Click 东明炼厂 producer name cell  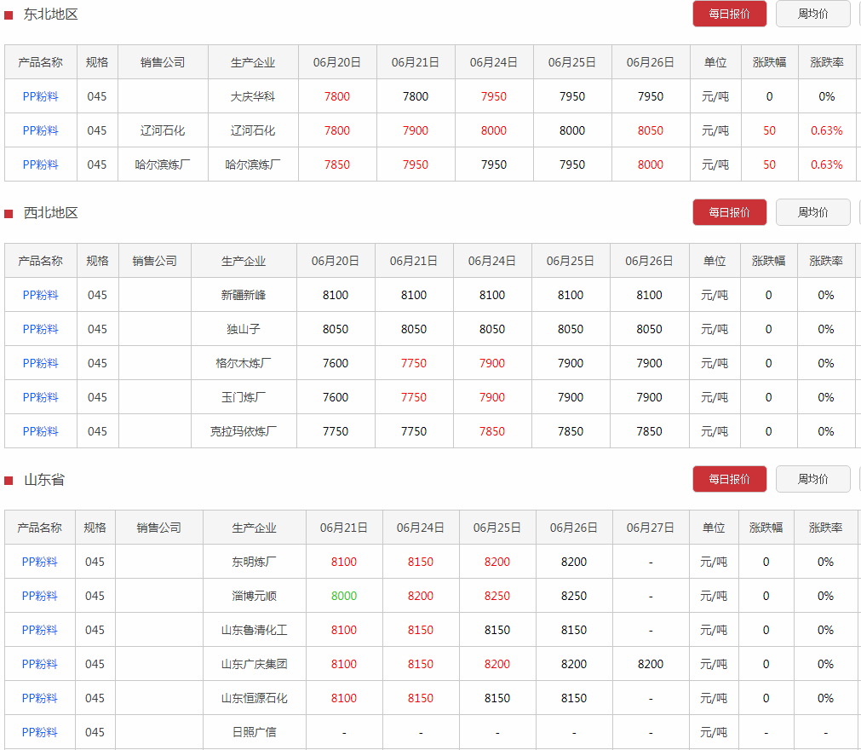click(255, 562)
